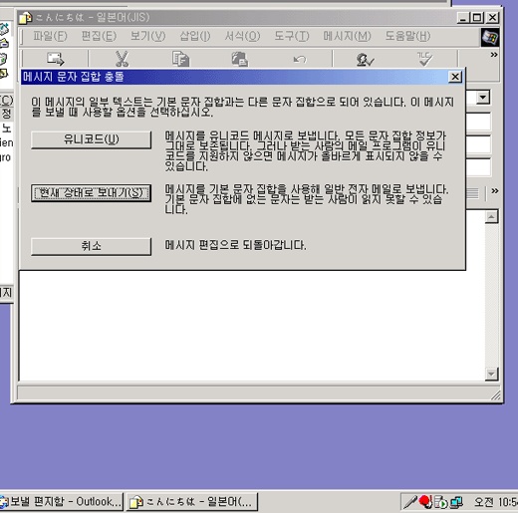Click the Windows logo in the menu bar corner
The height and width of the screenshot is (513, 518).
coord(490,37)
